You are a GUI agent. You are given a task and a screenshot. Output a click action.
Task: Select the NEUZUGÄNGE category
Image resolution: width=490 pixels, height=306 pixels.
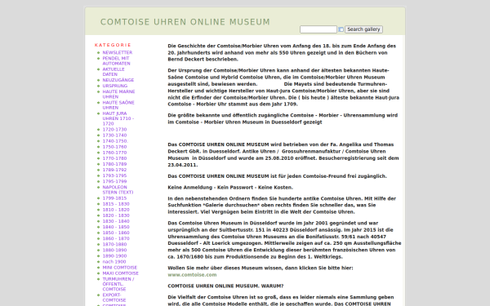(118, 80)
